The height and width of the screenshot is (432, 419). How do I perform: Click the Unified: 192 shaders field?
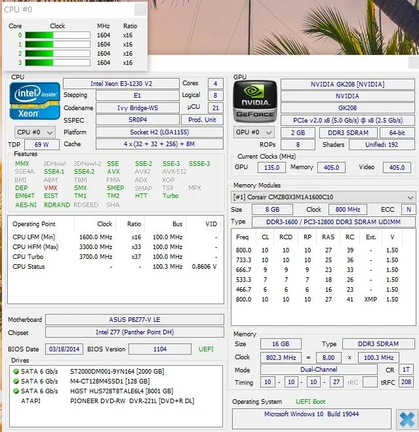point(382,145)
